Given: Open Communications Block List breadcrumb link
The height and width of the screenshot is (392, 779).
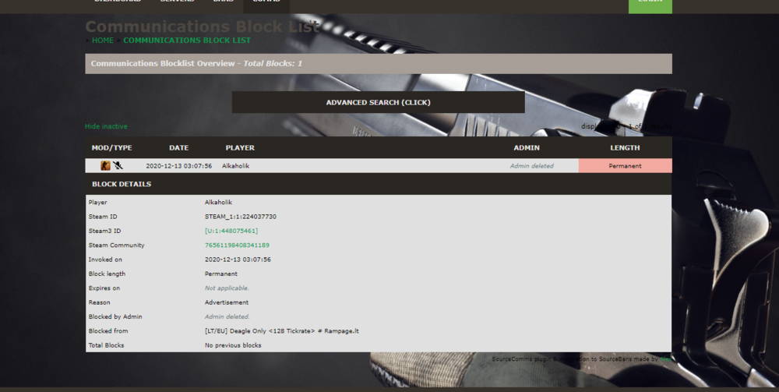Looking at the screenshot, I should (187, 40).
